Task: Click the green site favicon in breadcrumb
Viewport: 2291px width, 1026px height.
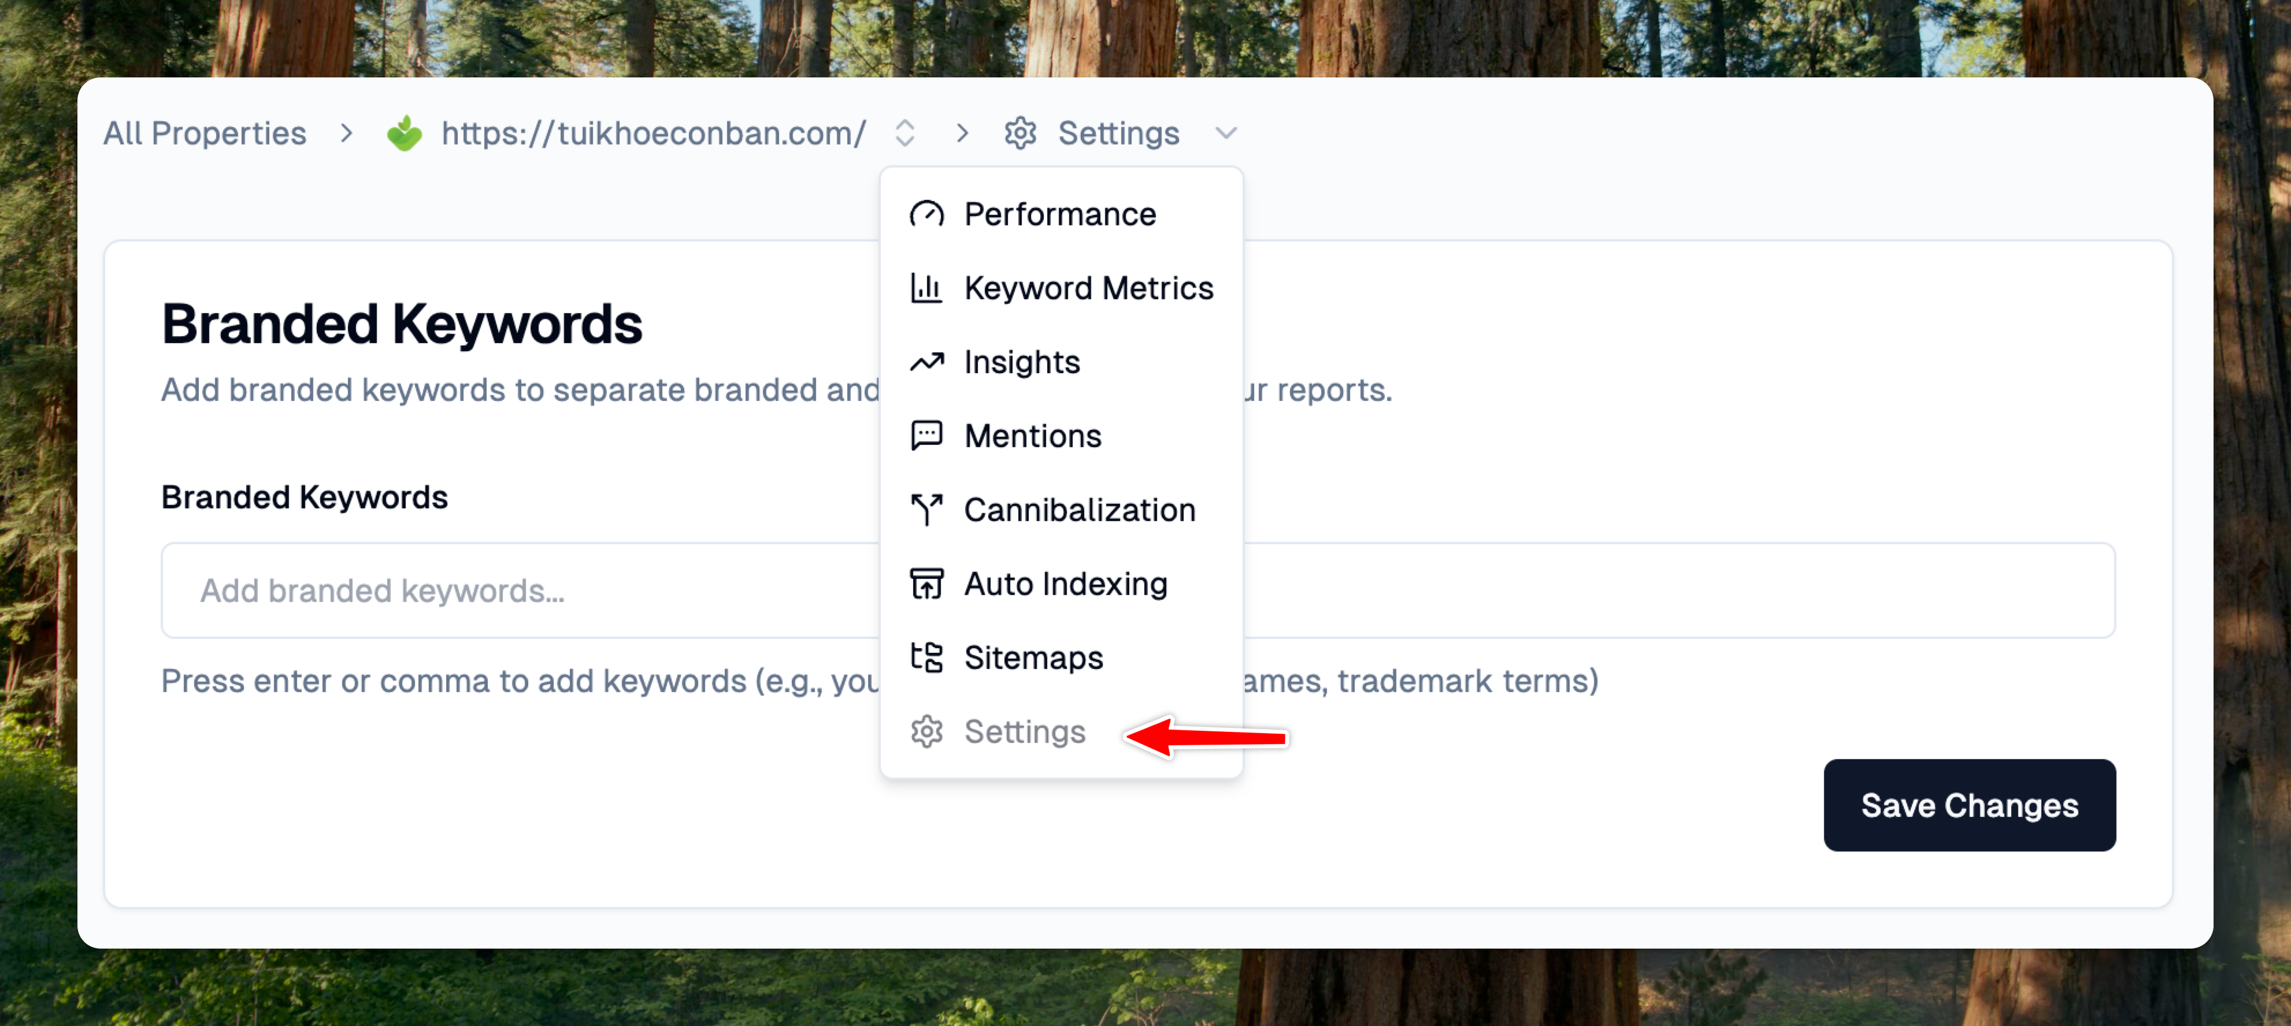Action: click(405, 133)
